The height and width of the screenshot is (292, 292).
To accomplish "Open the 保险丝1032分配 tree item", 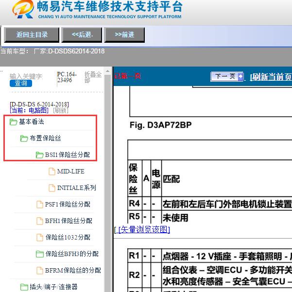I will [68, 237].
